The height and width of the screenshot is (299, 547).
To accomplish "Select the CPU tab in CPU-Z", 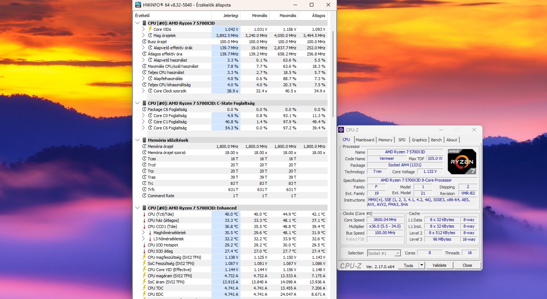I will point(346,140).
